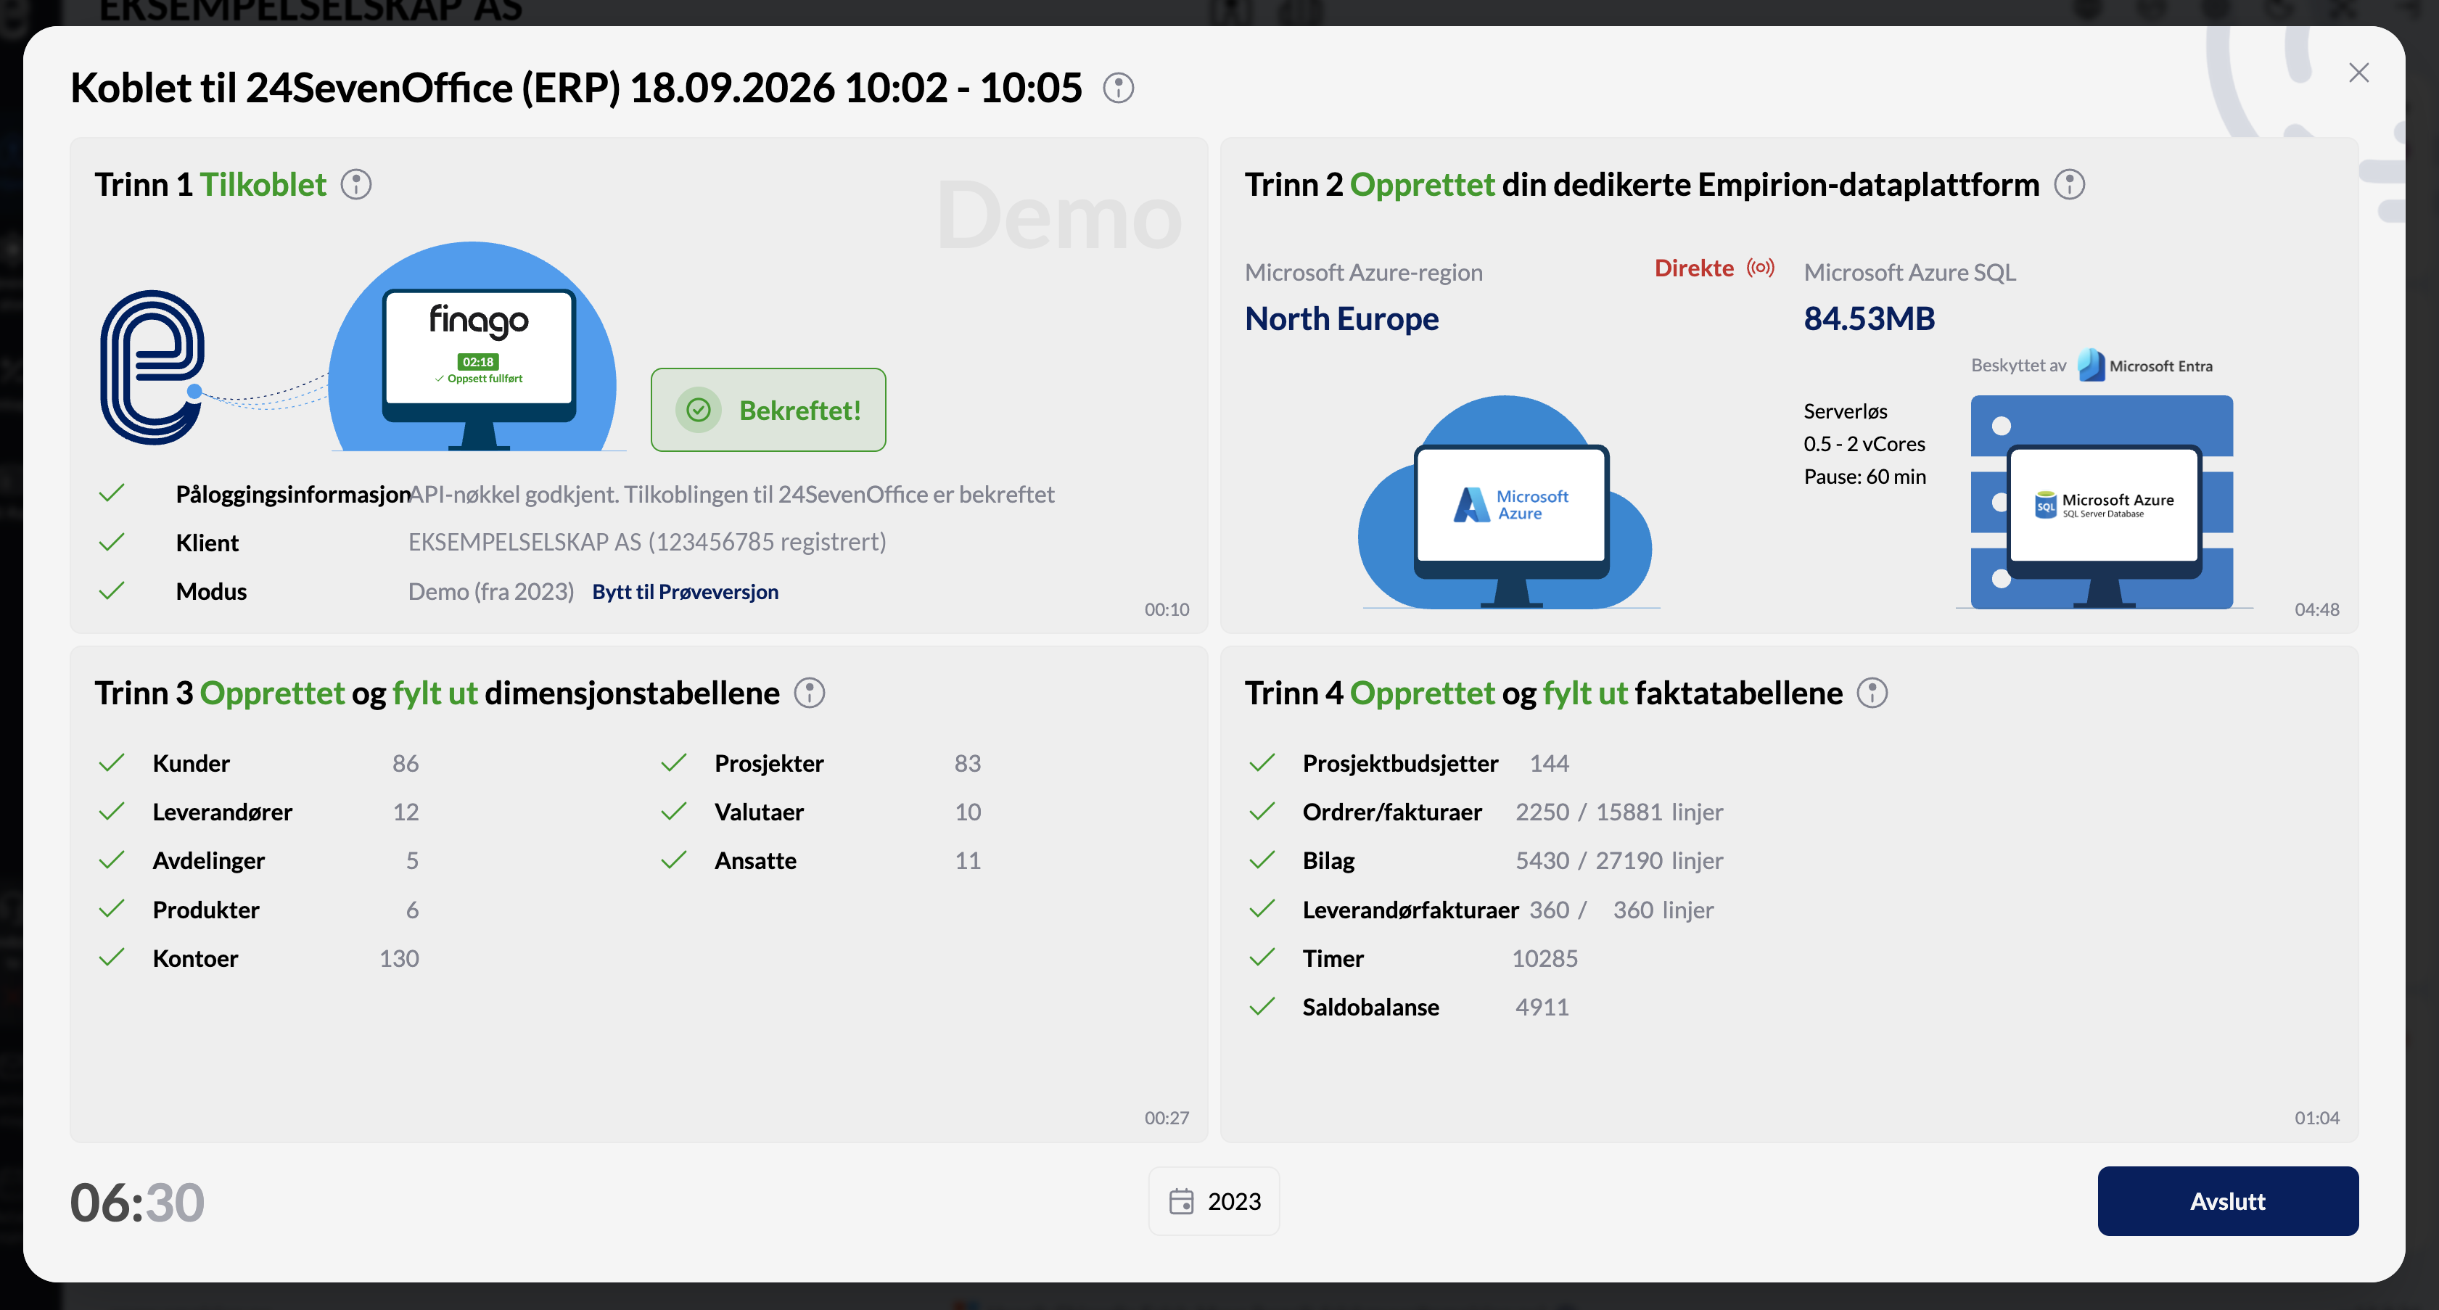Click the checkmark beside Prosjektbudsjetter
This screenshot has height=1310, width=2439.
1261,763
